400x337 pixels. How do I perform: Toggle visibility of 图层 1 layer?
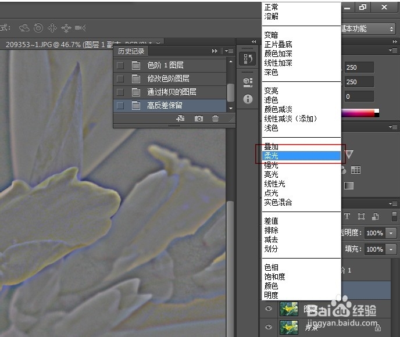point(269,309)
